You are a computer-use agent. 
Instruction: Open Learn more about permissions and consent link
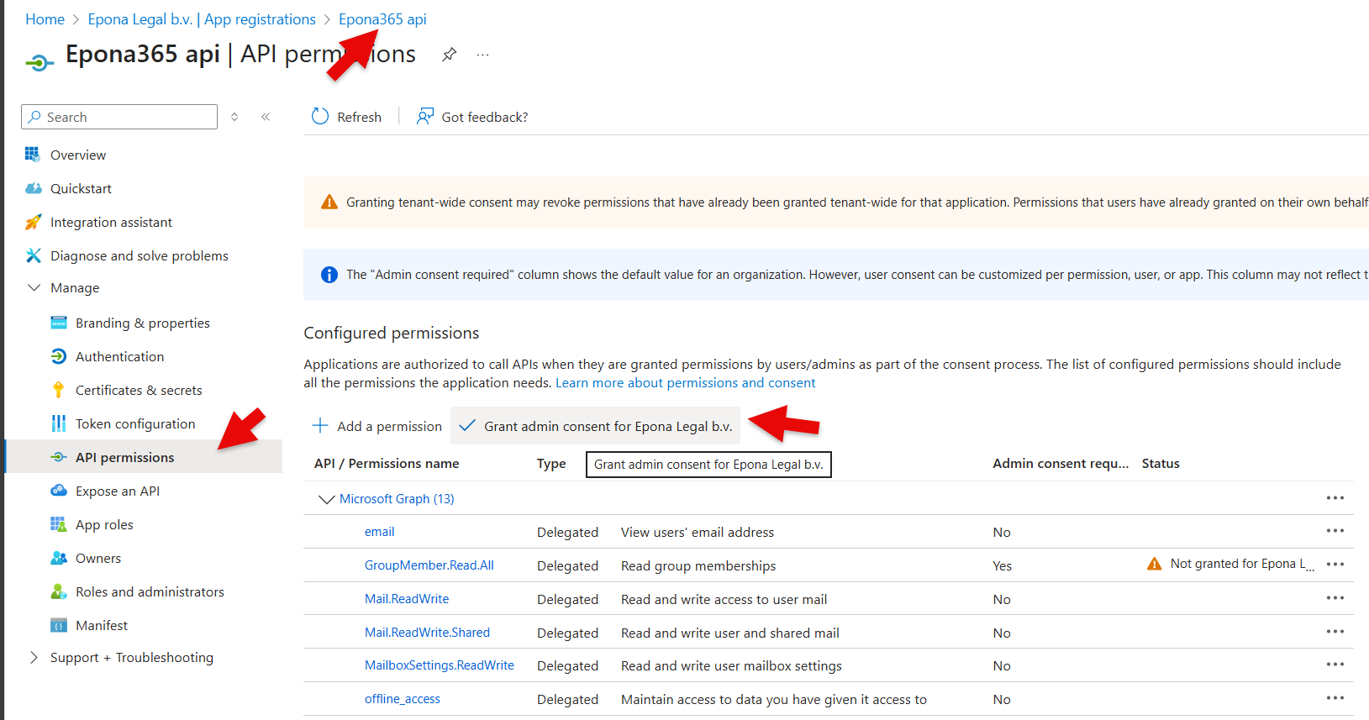(x=685, y=383)
